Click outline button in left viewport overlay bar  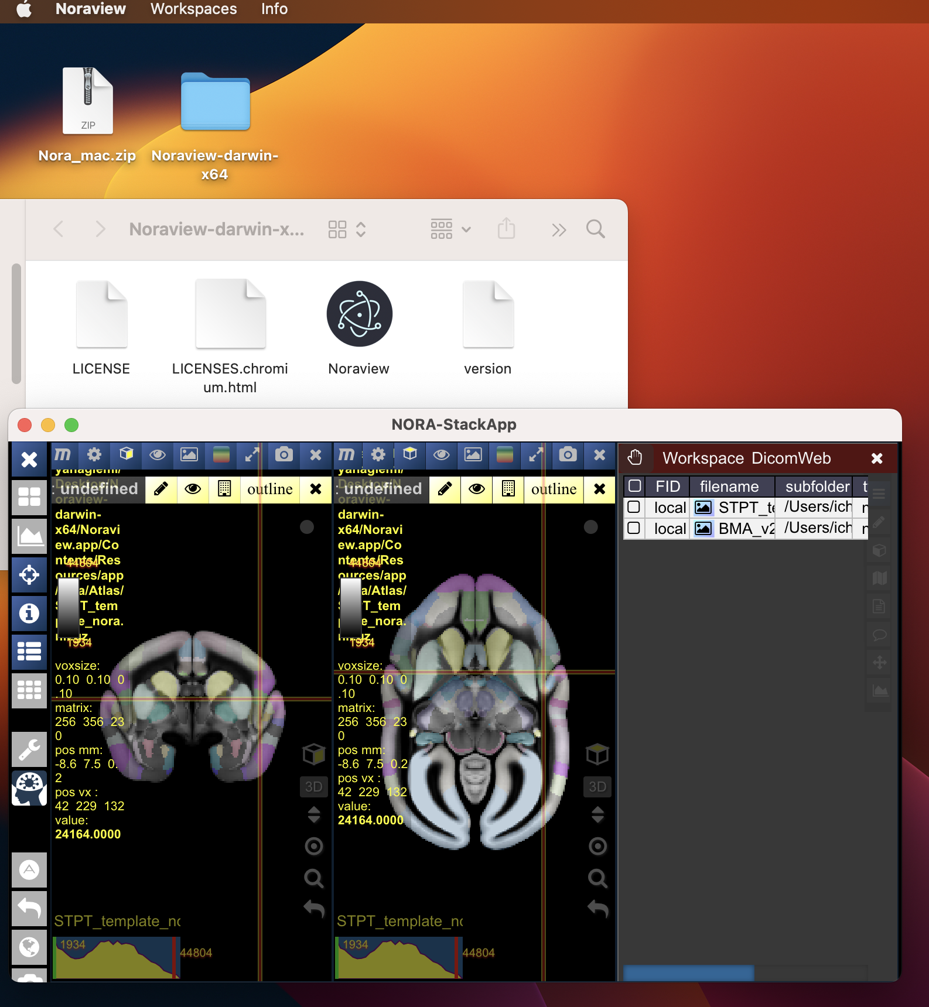[270, 489]
